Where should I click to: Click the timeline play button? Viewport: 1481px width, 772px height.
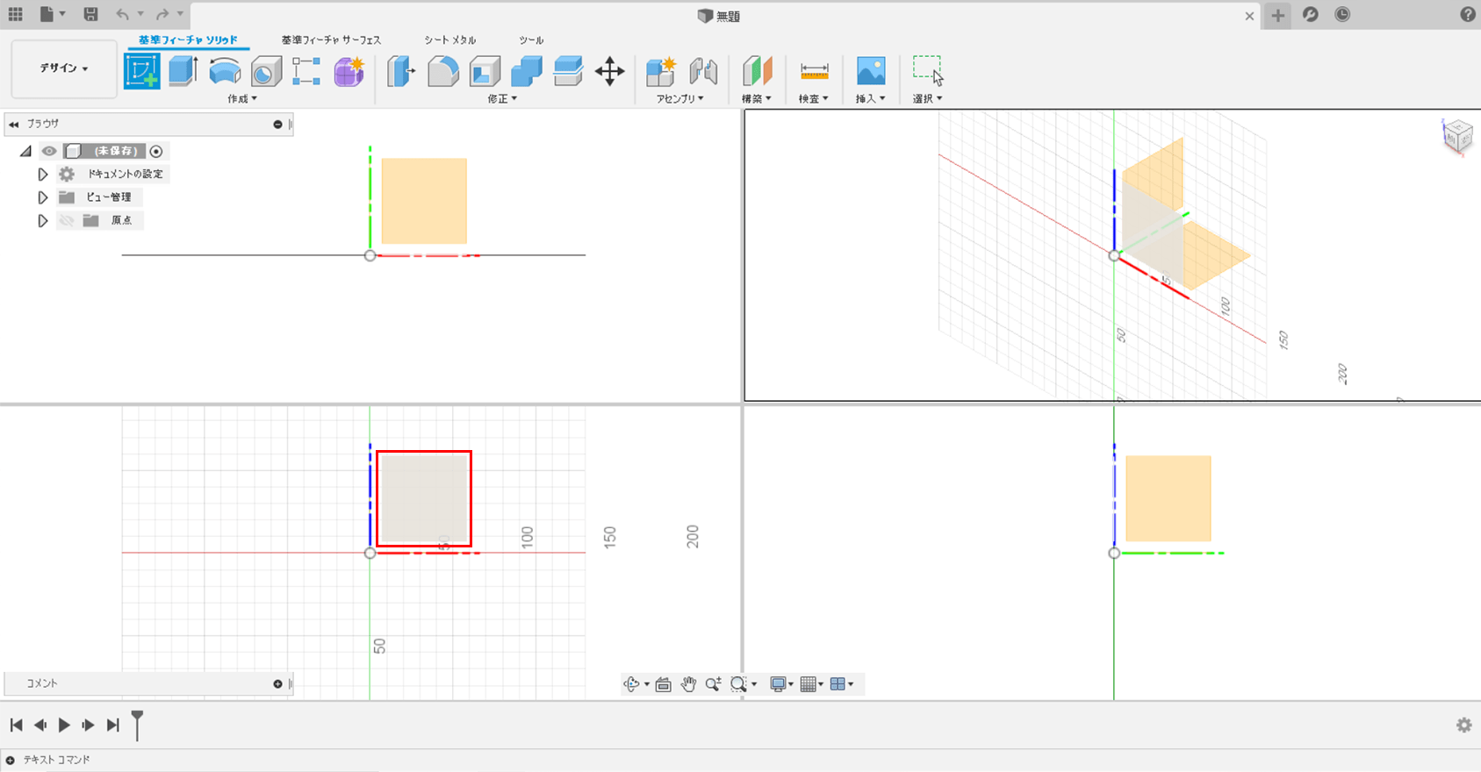click(64, 725)
